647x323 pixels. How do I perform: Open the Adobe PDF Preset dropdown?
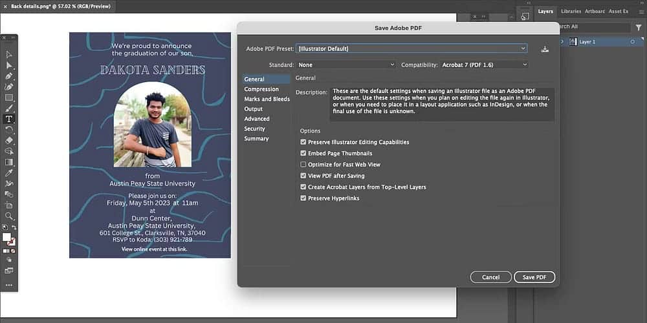(411, 48)
